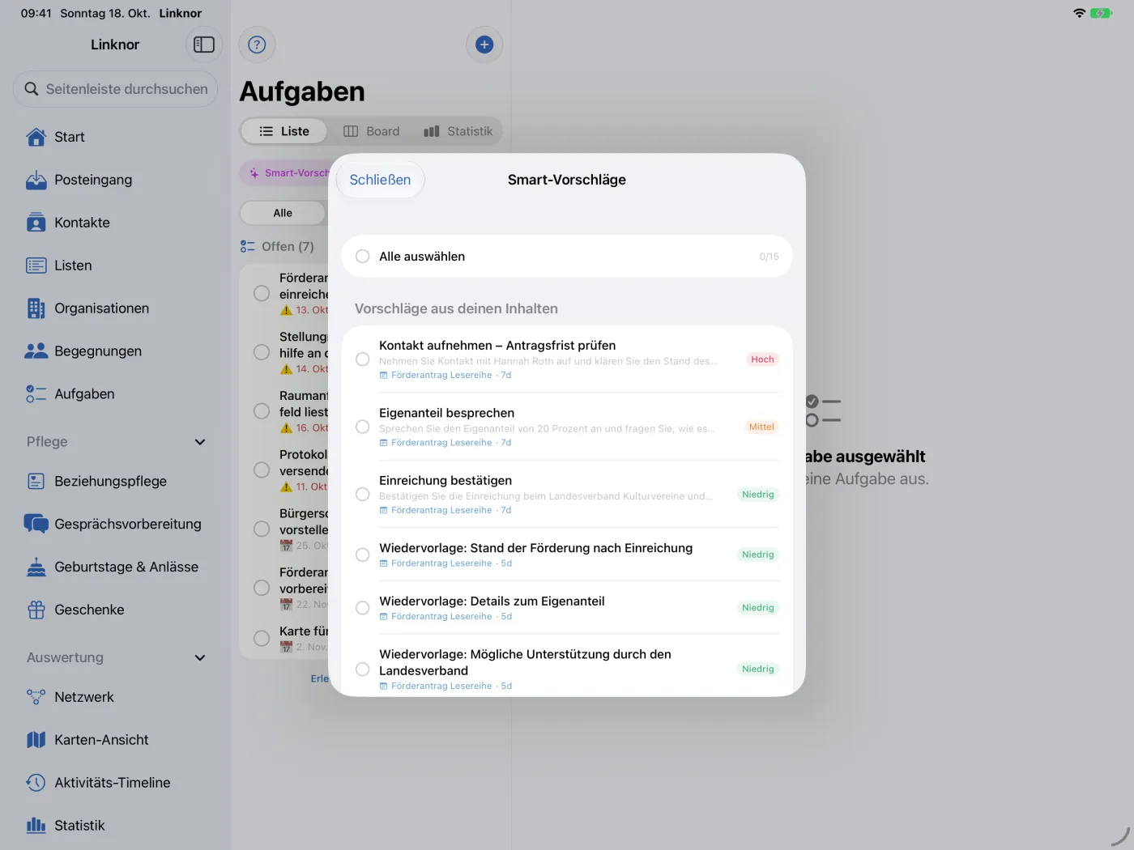Click the Mittel priority badge
Image resolution: width=1134 pixels, height=850 pixels.
tap(761, 427)
